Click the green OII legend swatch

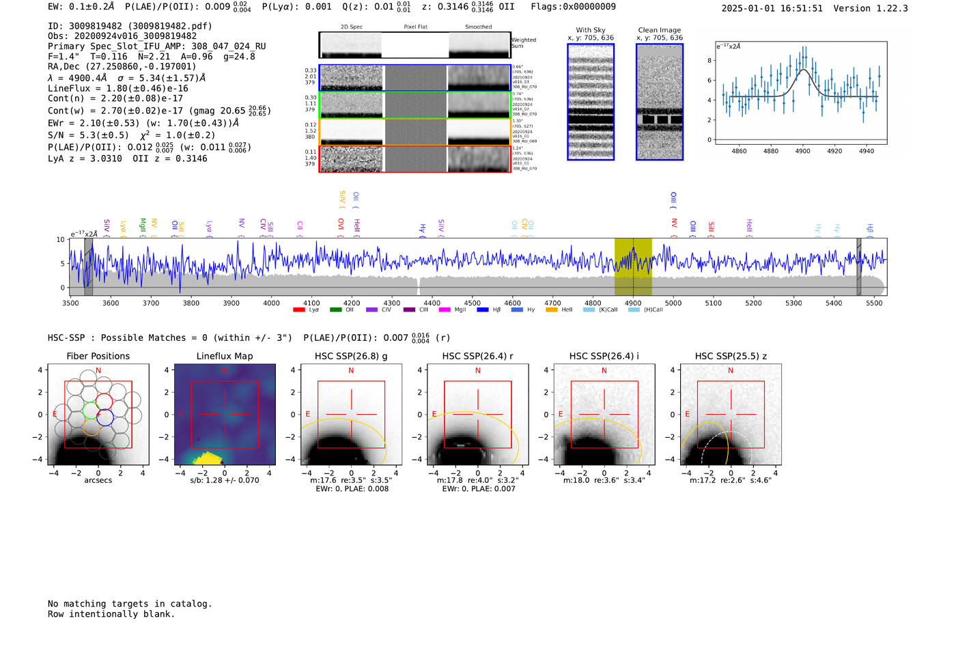(335, 310)
